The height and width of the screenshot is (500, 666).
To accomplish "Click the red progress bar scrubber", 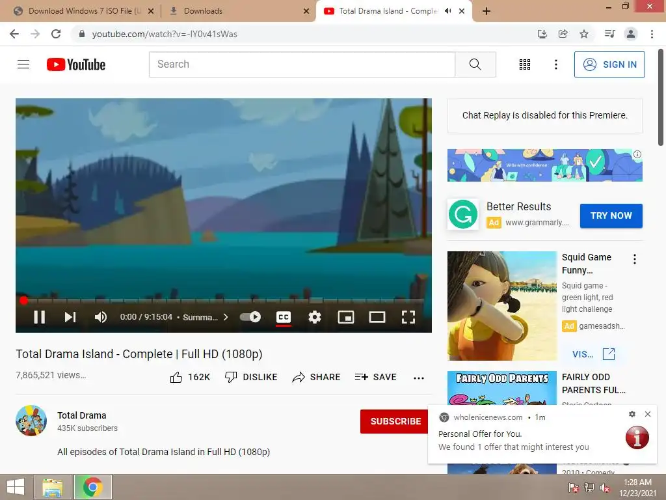I will click(24, 301).
